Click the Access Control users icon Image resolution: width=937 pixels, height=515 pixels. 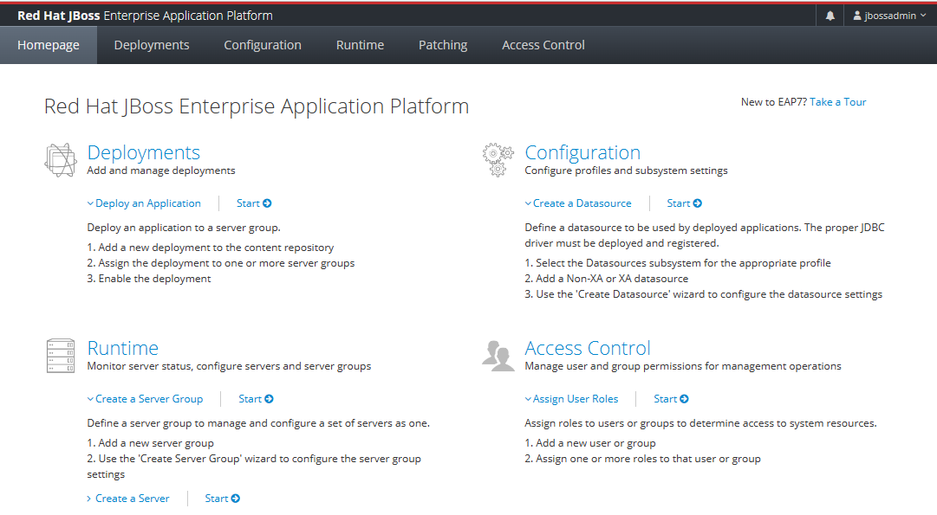pos(498,356)
